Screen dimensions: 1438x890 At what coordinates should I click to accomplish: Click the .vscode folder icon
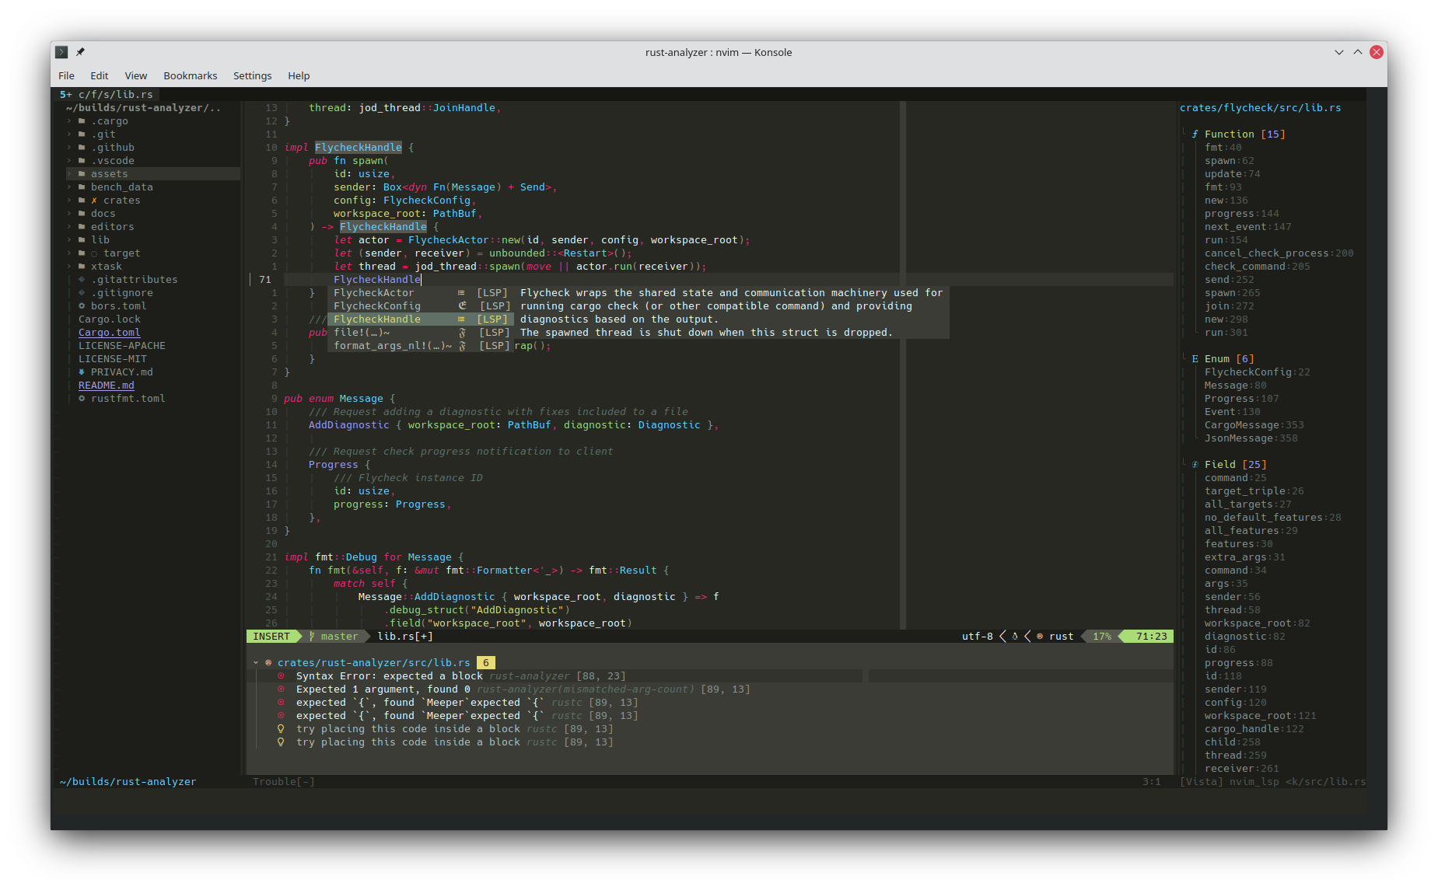[x=82, y=161]
